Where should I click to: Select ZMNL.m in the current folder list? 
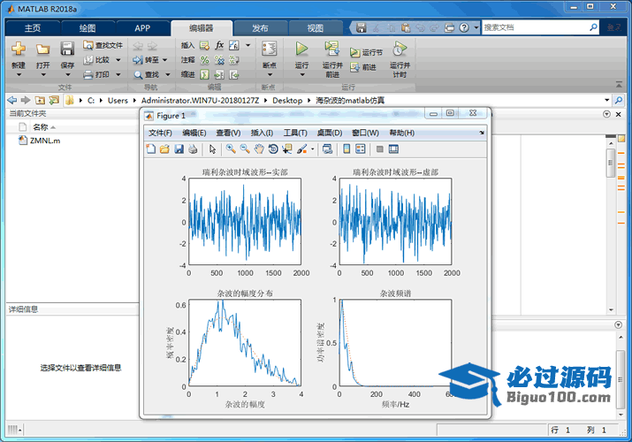pyautogui.click(x=44, y=141)
